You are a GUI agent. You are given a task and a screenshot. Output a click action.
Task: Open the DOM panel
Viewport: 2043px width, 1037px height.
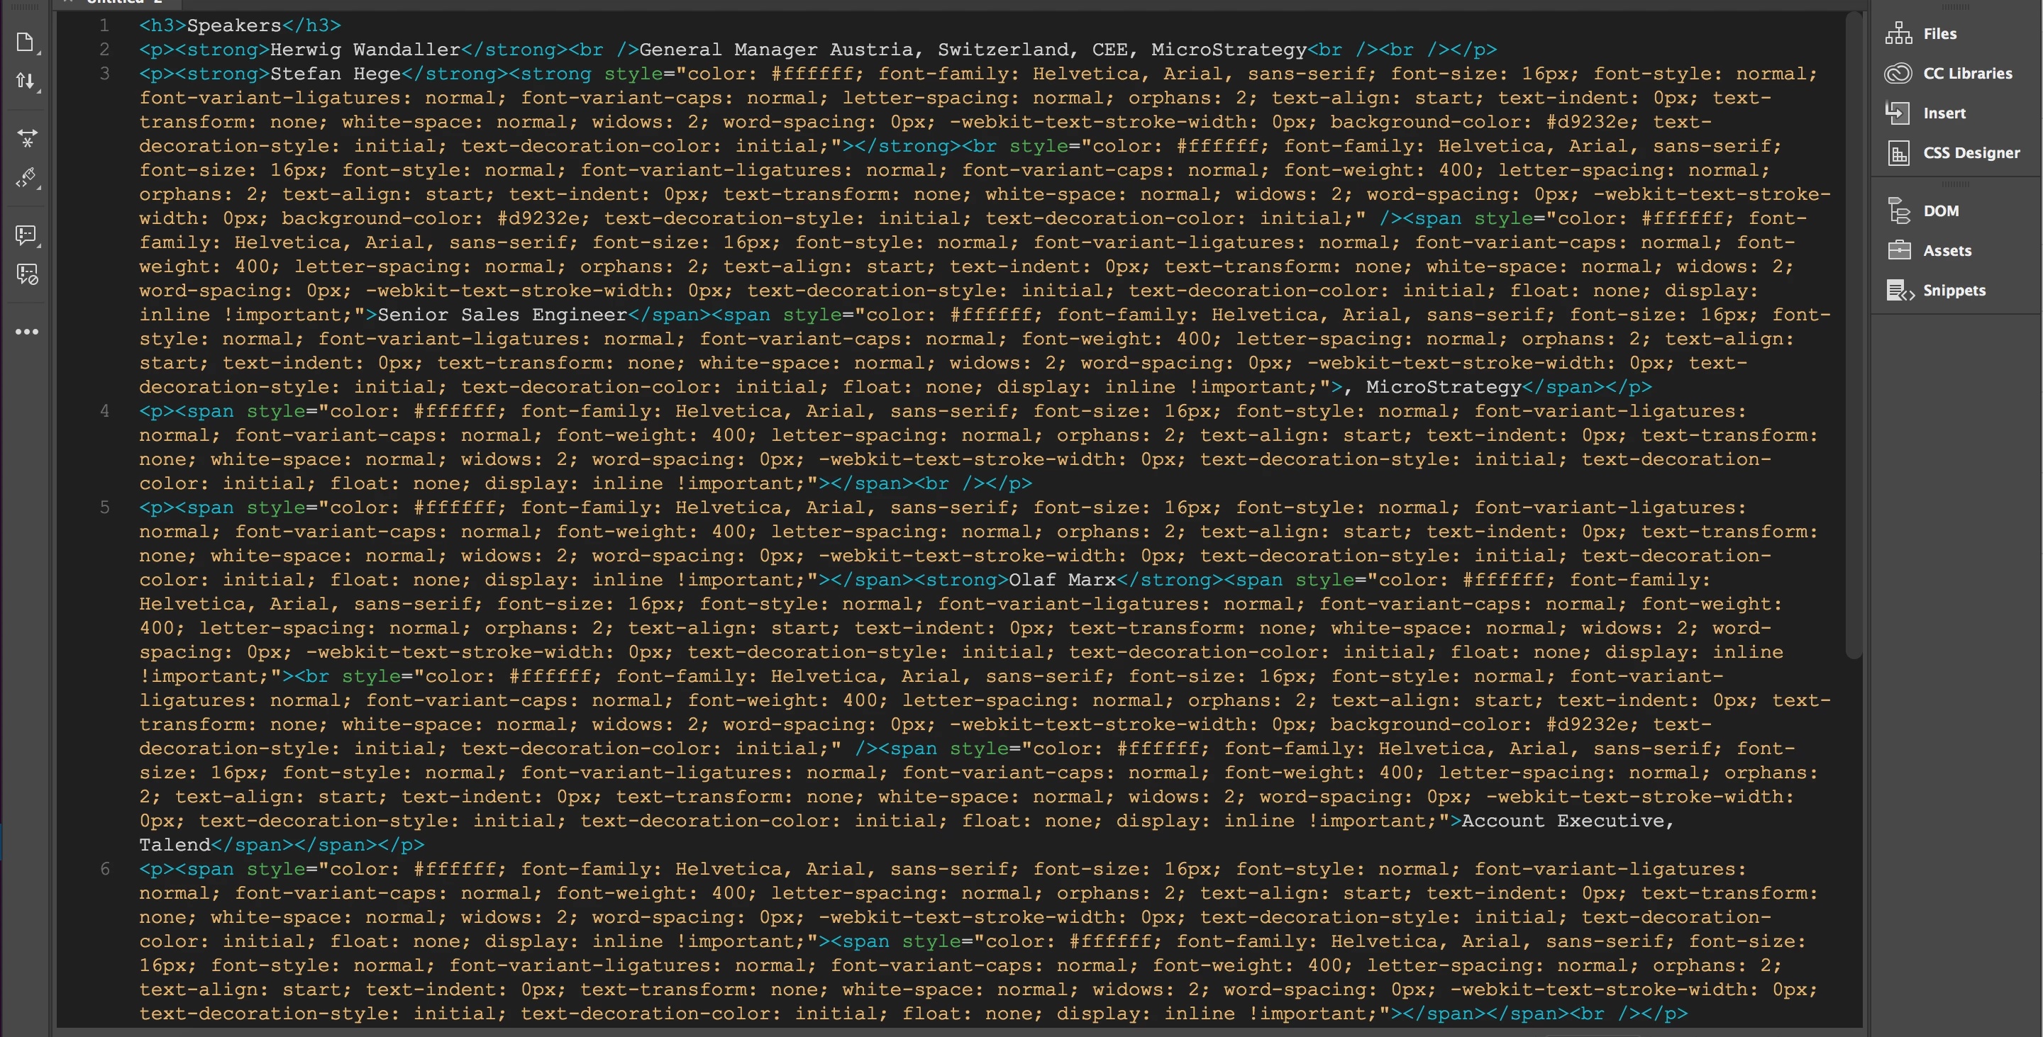coord(1940,211)
